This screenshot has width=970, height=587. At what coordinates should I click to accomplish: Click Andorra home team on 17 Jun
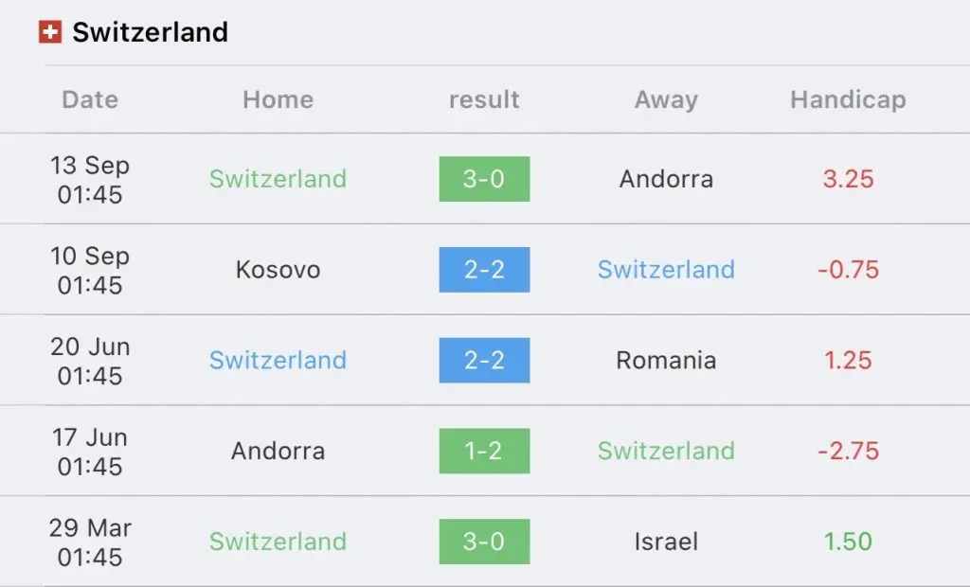(278, 451)
